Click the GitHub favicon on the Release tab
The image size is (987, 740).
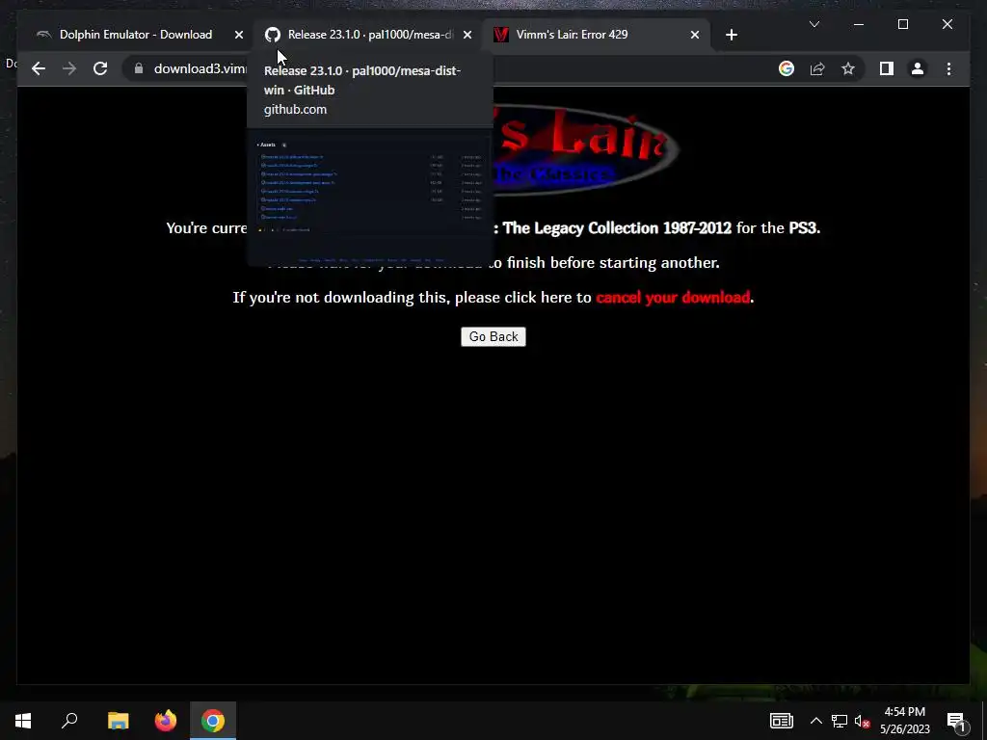pos(273,35)
